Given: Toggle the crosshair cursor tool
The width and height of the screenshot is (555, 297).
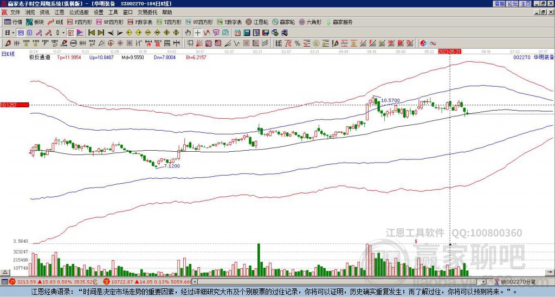Looking at the screenshot, I should coord(197,33).
